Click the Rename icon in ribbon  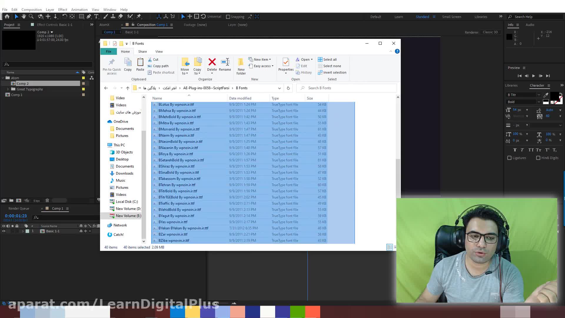pos(225,65)
